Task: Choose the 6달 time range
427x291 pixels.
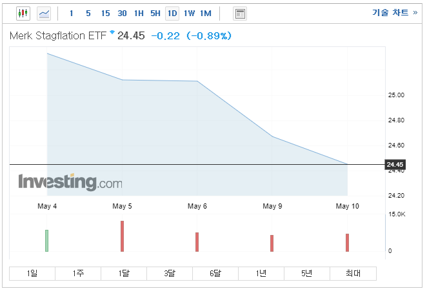Action: pyautogui.click(x=215, y=274)
